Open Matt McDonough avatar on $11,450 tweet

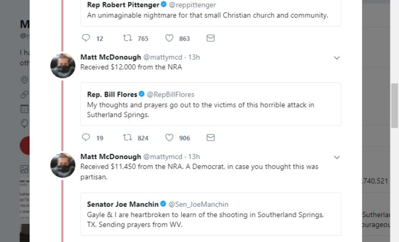[63, 165]
